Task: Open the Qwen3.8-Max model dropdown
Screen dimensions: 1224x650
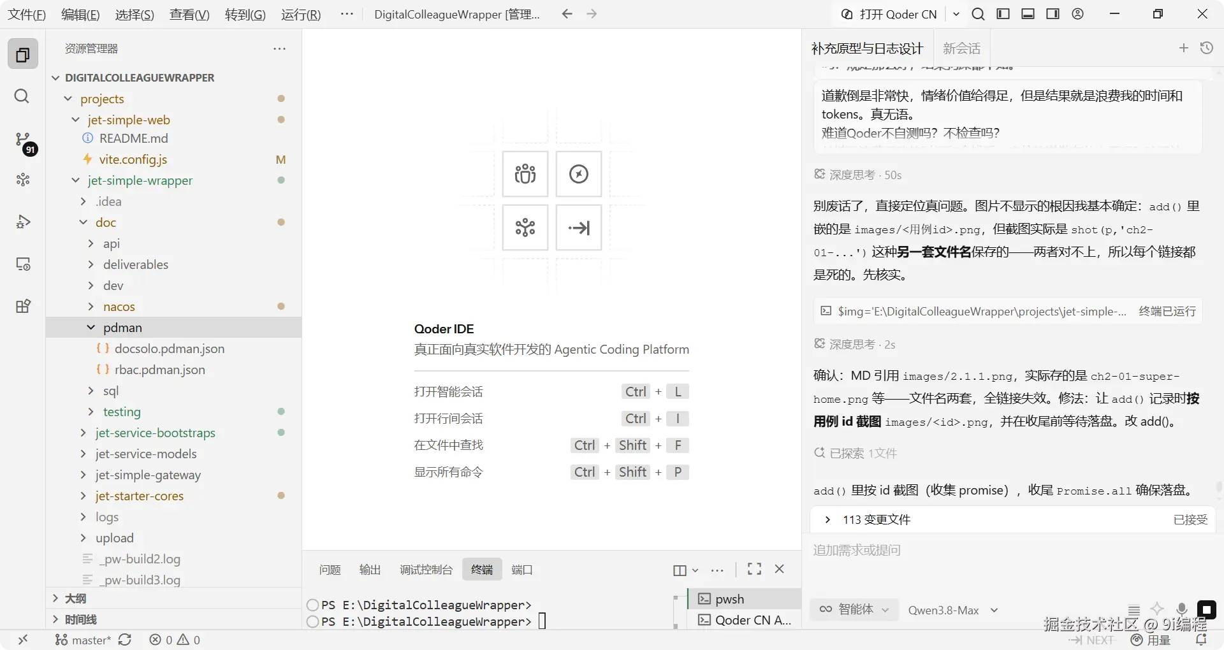Action: [953, 610]
